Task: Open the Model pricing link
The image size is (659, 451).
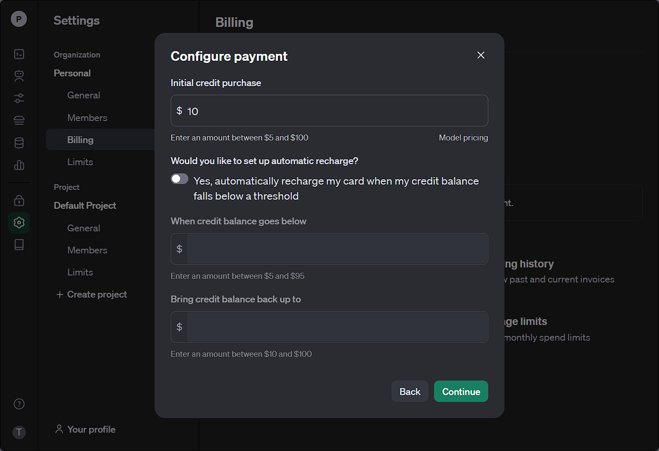Action: click(463, 138)
